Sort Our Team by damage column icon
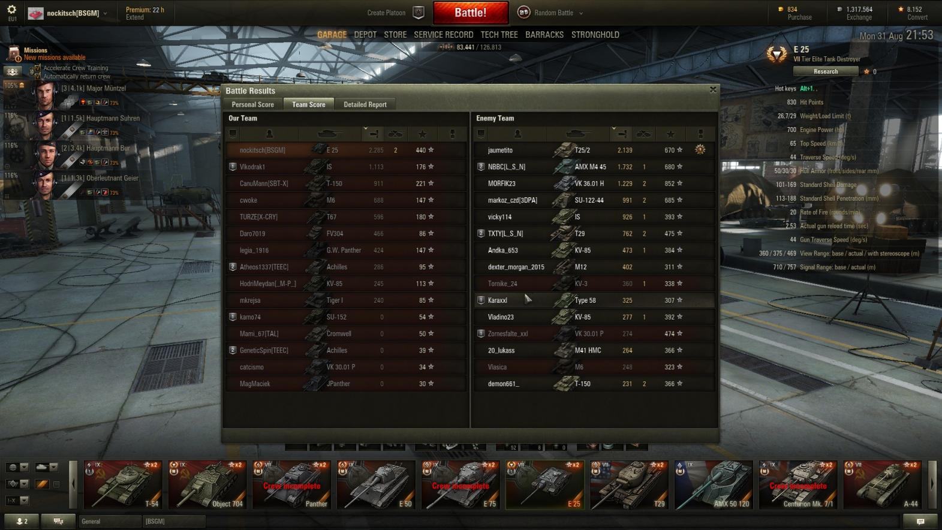Image resolution: width=942 pixels, height=530 pixels. 374,134
